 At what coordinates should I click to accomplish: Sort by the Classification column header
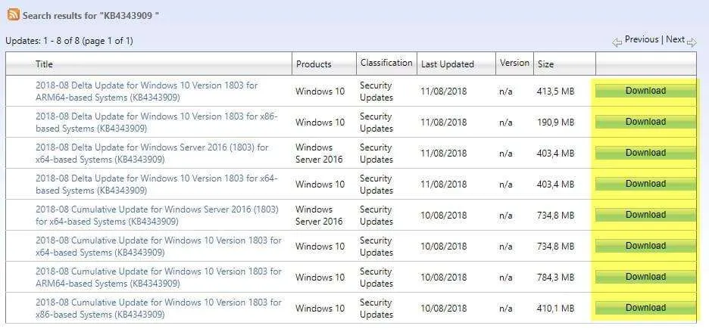pyautogui.click(x=386, y=63)
